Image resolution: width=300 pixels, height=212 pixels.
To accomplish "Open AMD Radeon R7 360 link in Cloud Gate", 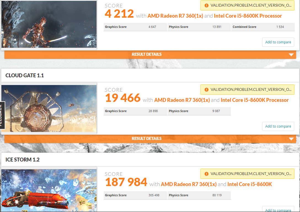I will [x=182, y=100].
